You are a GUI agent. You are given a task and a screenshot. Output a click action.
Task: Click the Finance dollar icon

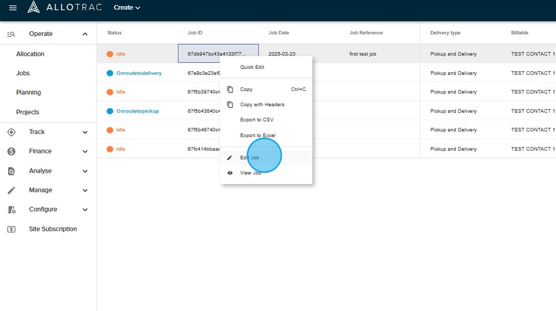pos(11,151)
